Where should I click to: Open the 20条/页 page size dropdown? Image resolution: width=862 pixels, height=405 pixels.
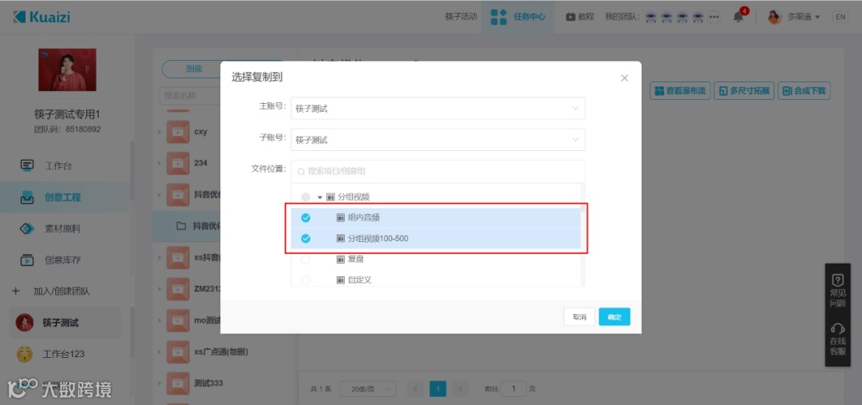(368, 388)
